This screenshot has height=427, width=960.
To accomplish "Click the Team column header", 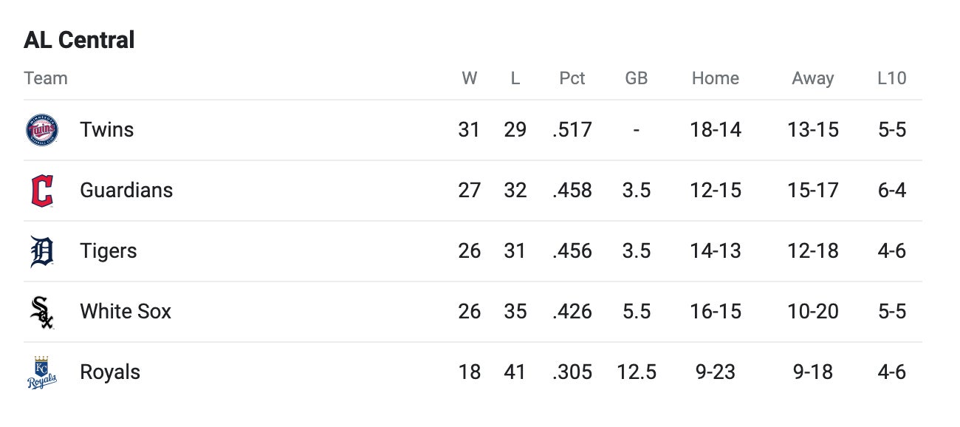I will (46, 78).
